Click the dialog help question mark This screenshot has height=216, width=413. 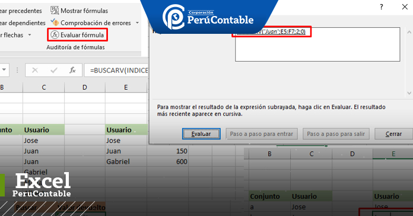pyautogui.click(x=382, y=7)
